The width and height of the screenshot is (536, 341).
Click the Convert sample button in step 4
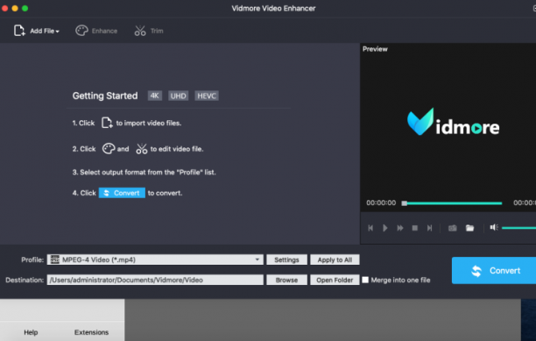[x=122, y=193]
